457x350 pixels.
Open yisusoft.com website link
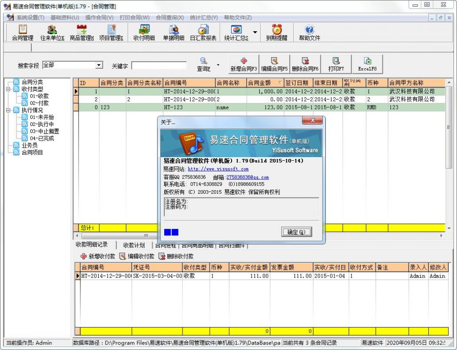pos(218,169)
